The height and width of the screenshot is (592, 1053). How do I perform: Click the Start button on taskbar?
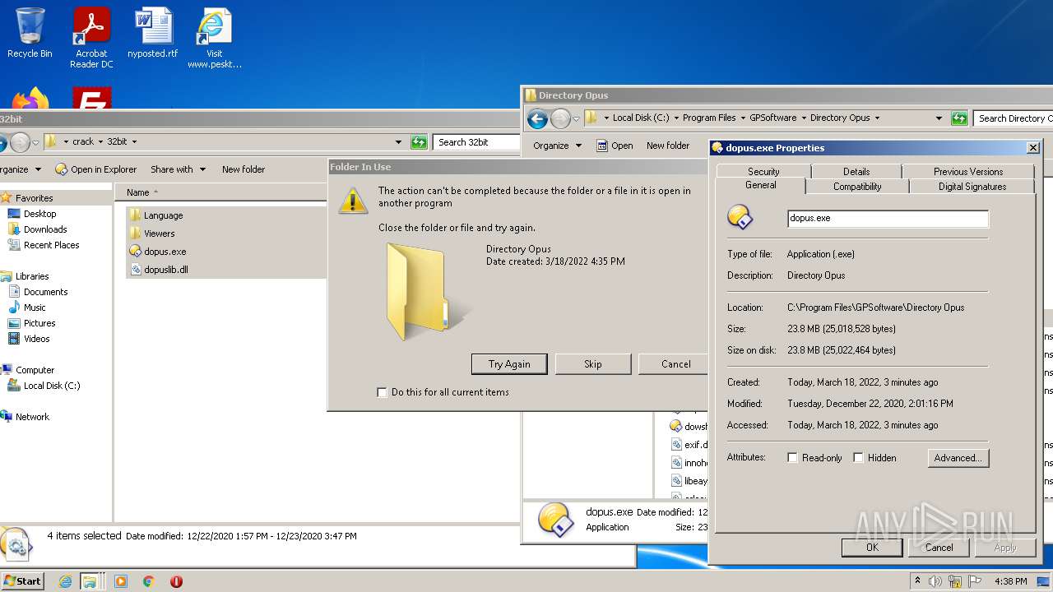click(22, 580)
